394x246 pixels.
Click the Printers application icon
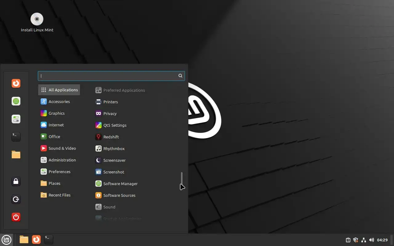coord(98,102)
